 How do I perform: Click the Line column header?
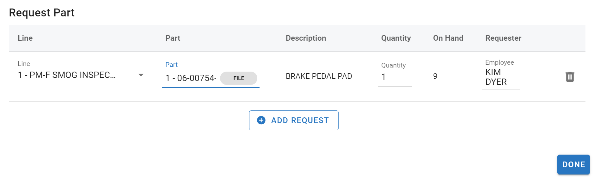coord(25,38)
